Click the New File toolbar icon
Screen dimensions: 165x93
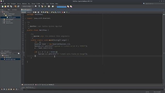(2, 6)
